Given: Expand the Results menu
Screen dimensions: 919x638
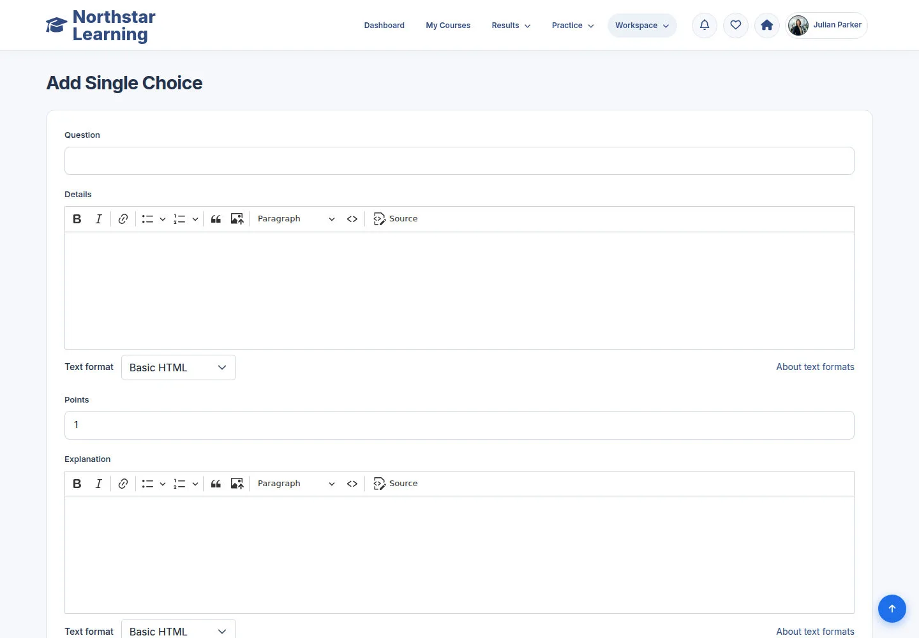Looking at the screenshot, I should click(511, 26).
